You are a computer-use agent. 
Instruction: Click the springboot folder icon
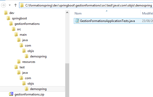pos(8,18)
